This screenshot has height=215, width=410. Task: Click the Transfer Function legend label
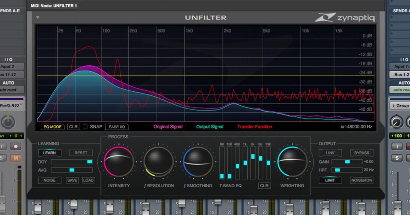255,127
